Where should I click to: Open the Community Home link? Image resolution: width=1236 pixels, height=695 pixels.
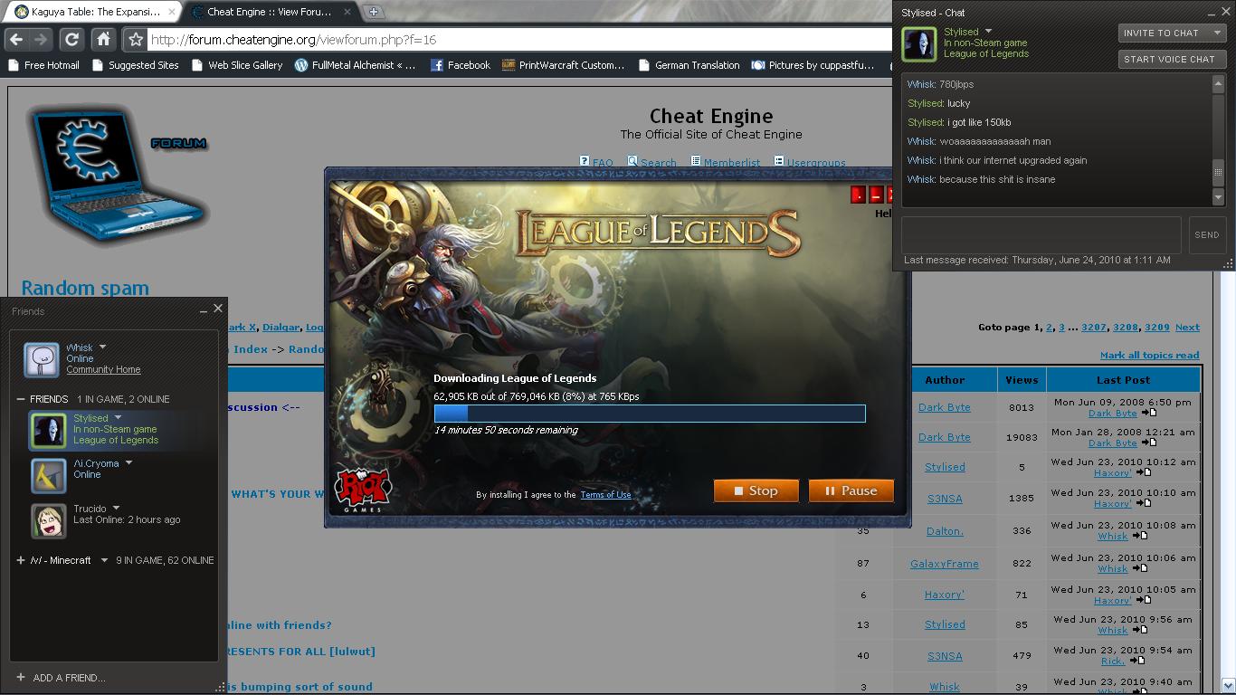[x=103, y=369]
